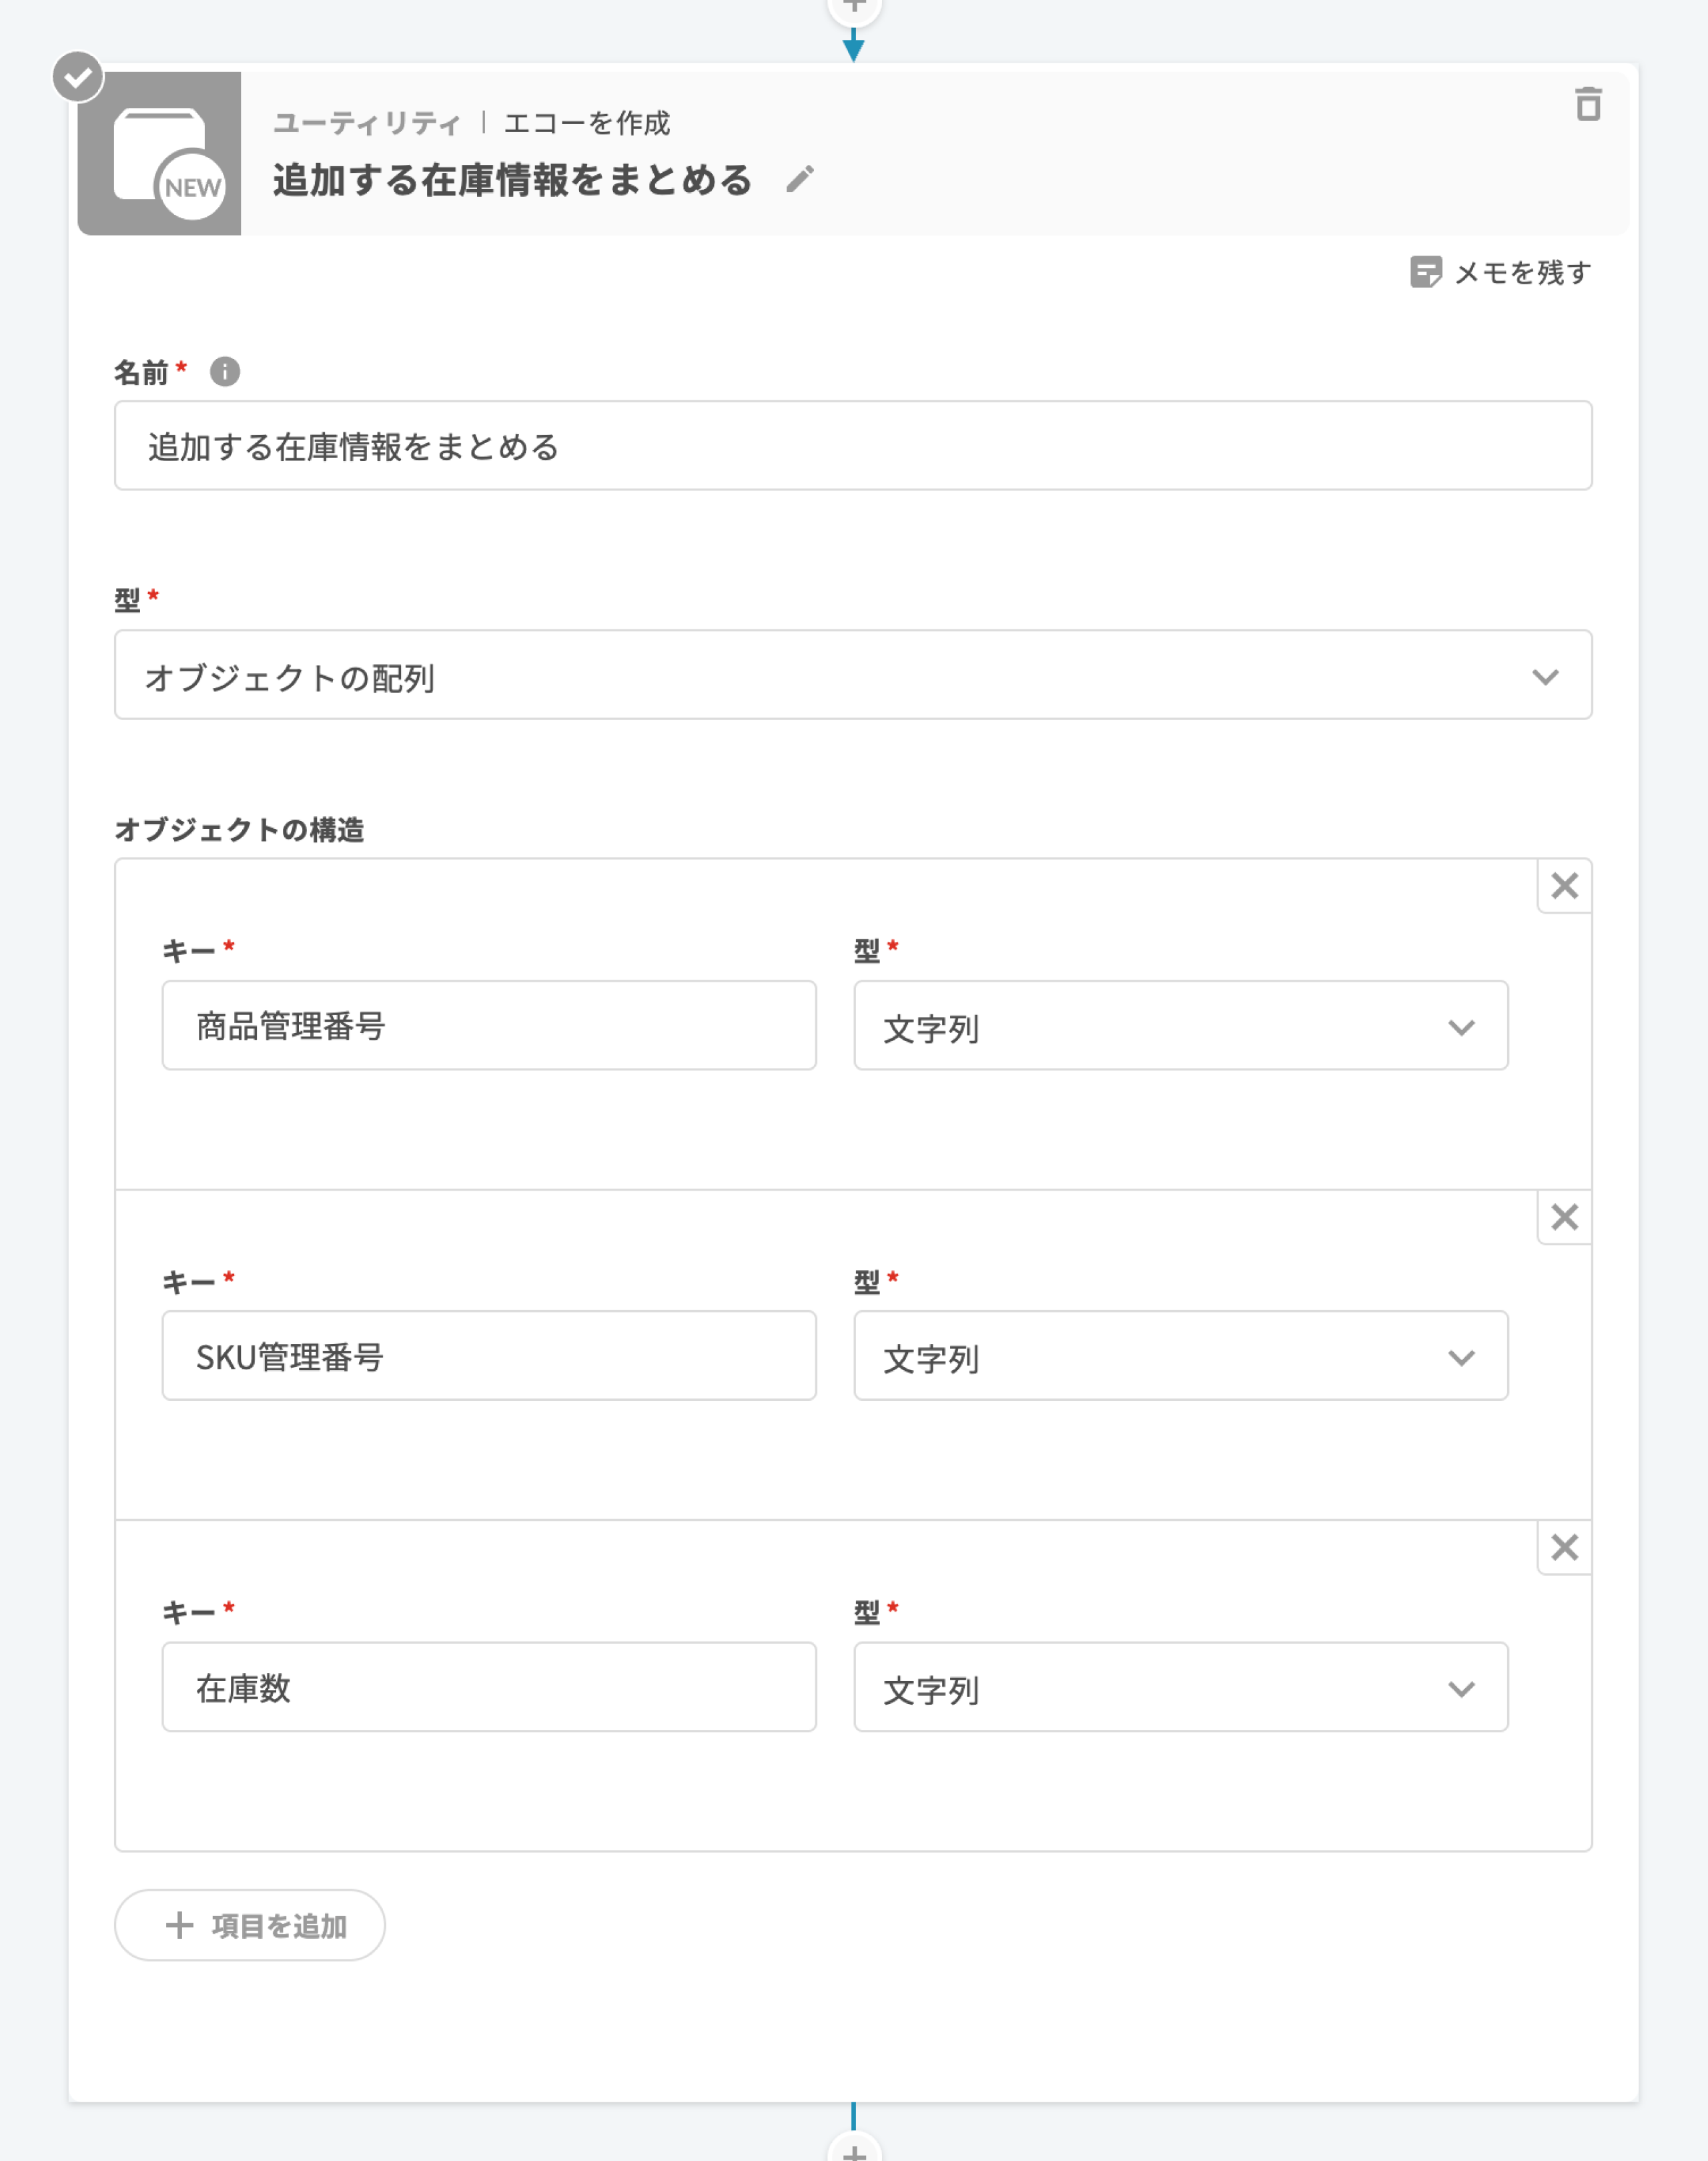This screenshot has height=2161, width=1708.
Task: Open type dropdown for 在庫数 key
Action: point(1180,1688)
